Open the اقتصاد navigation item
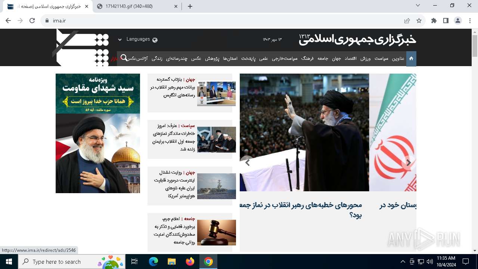The width and height of the screenshot is (478, 269). (x=350, y=59)
